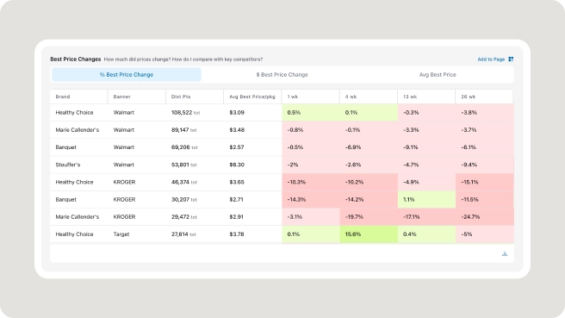Image resolution: width=565 pixels, height=318 pixels.
Task: Select the Healthy Choice Walmart row
Action: click(282, 113)
